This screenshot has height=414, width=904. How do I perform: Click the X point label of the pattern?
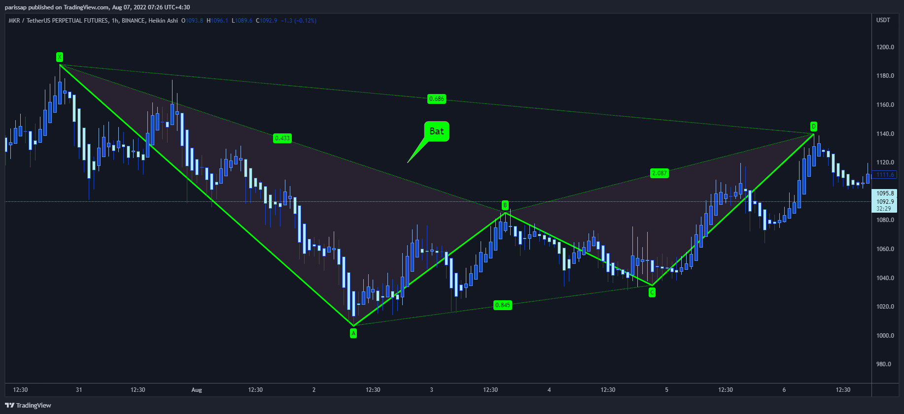60,57
